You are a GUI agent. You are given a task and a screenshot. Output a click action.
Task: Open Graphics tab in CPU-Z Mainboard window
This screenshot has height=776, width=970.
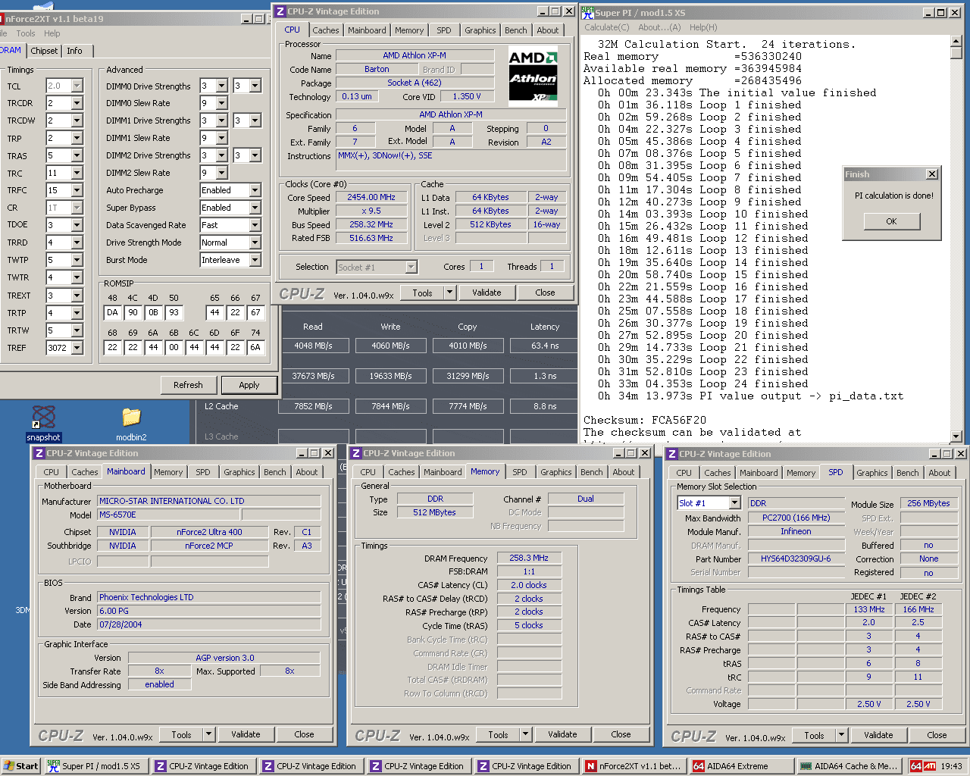coord(239,472)
